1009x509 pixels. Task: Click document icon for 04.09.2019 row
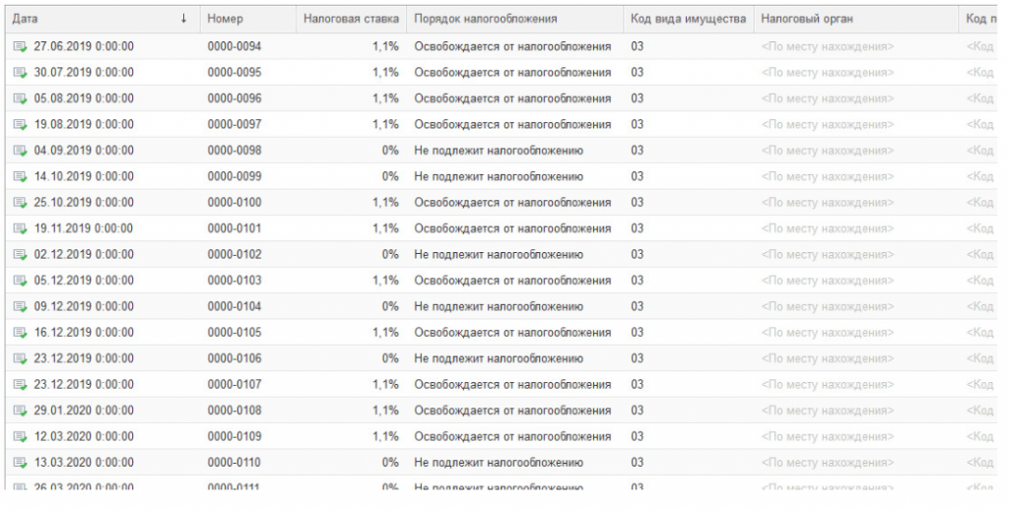click(21, 151)
